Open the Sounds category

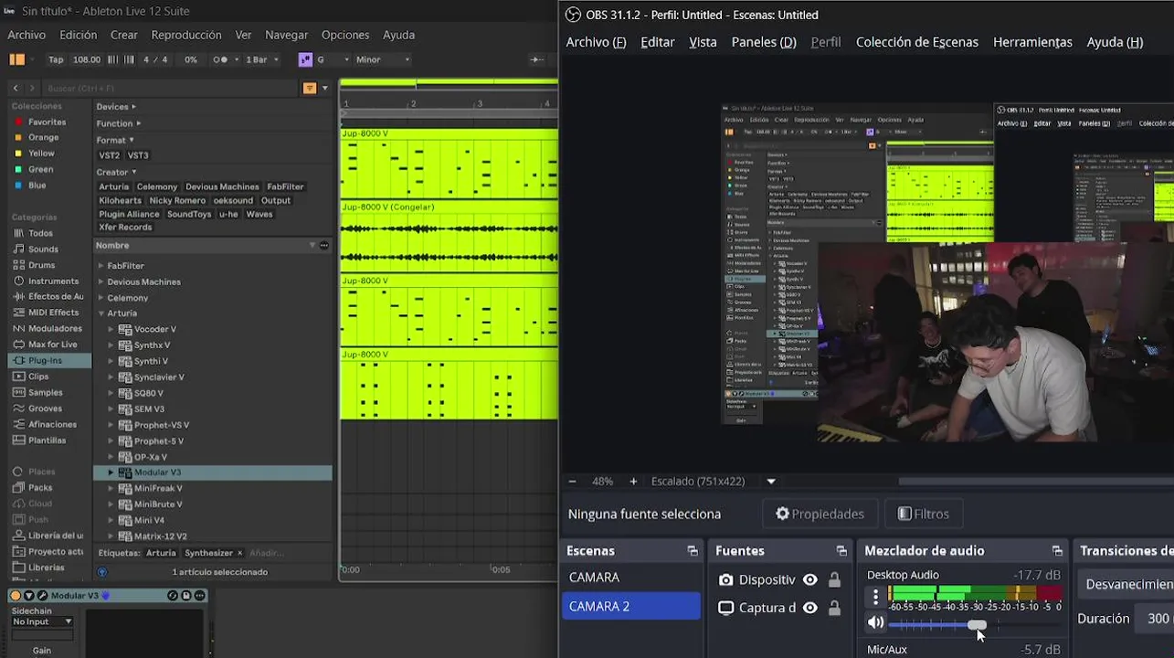point(43,249)
